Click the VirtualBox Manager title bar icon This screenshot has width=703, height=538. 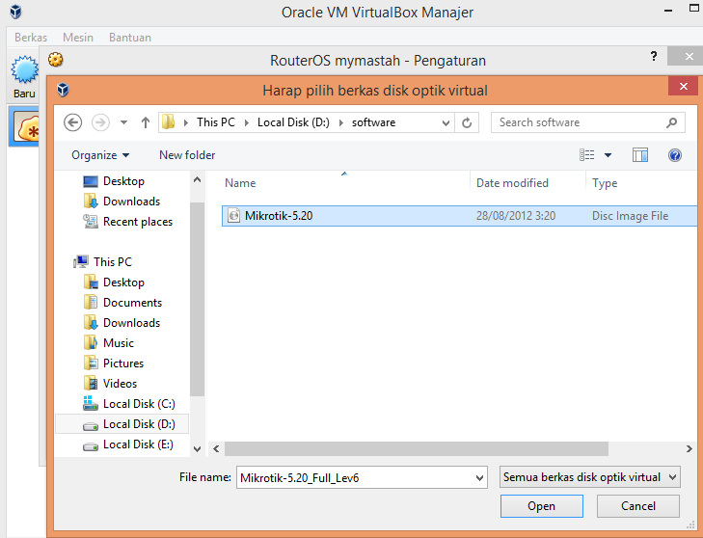coord(15,12)
